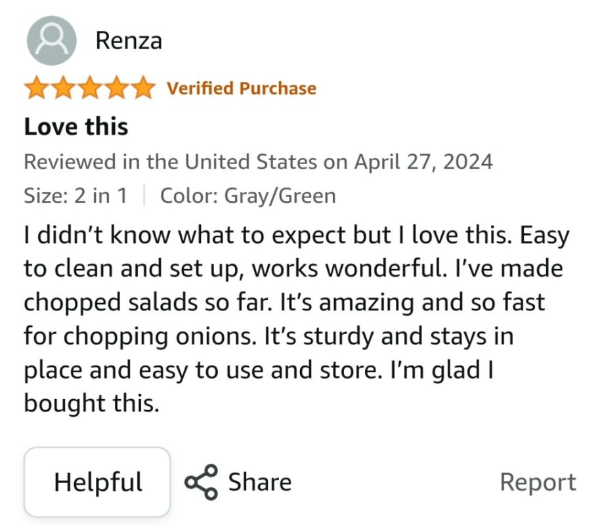600x525 pixels.
Task: Click the Share label text
Action: [260, 482]
